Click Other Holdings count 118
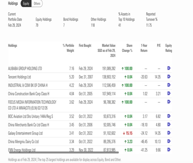Screen dimensions: 193x163 [x=93, y=25]
